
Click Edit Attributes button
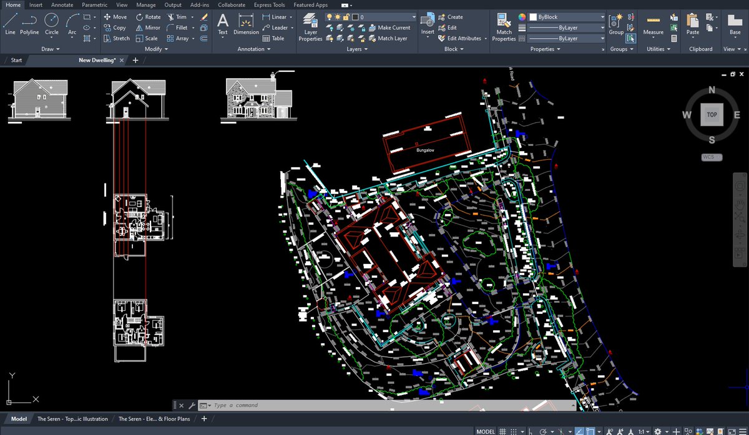[x=459, y=38]
